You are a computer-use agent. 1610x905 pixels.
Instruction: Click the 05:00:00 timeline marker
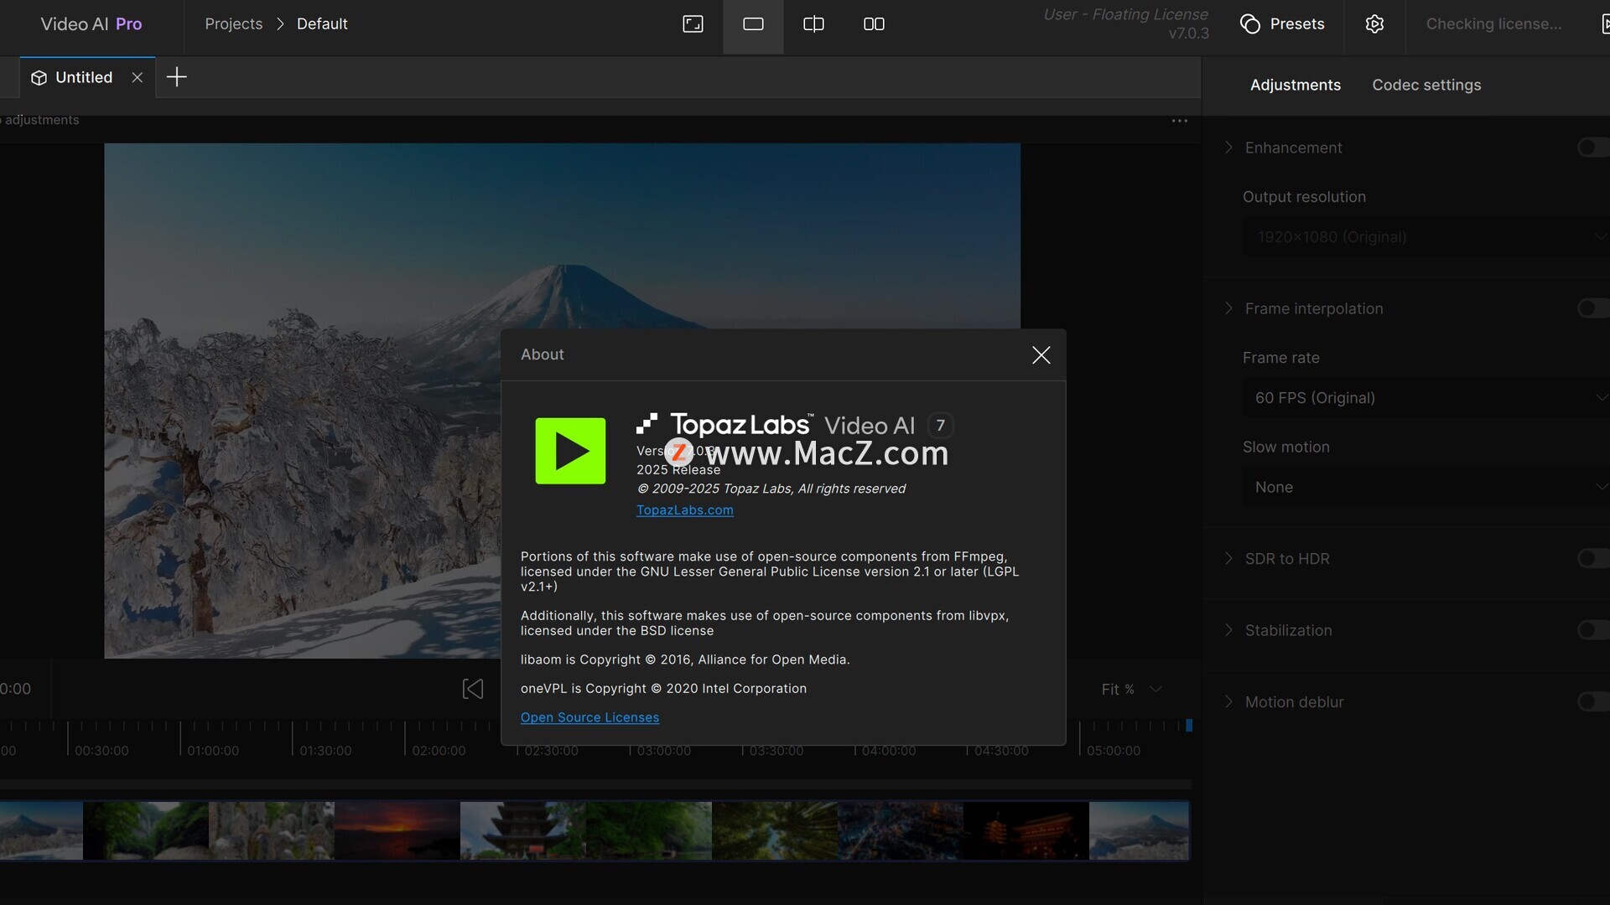(1114, 751)
